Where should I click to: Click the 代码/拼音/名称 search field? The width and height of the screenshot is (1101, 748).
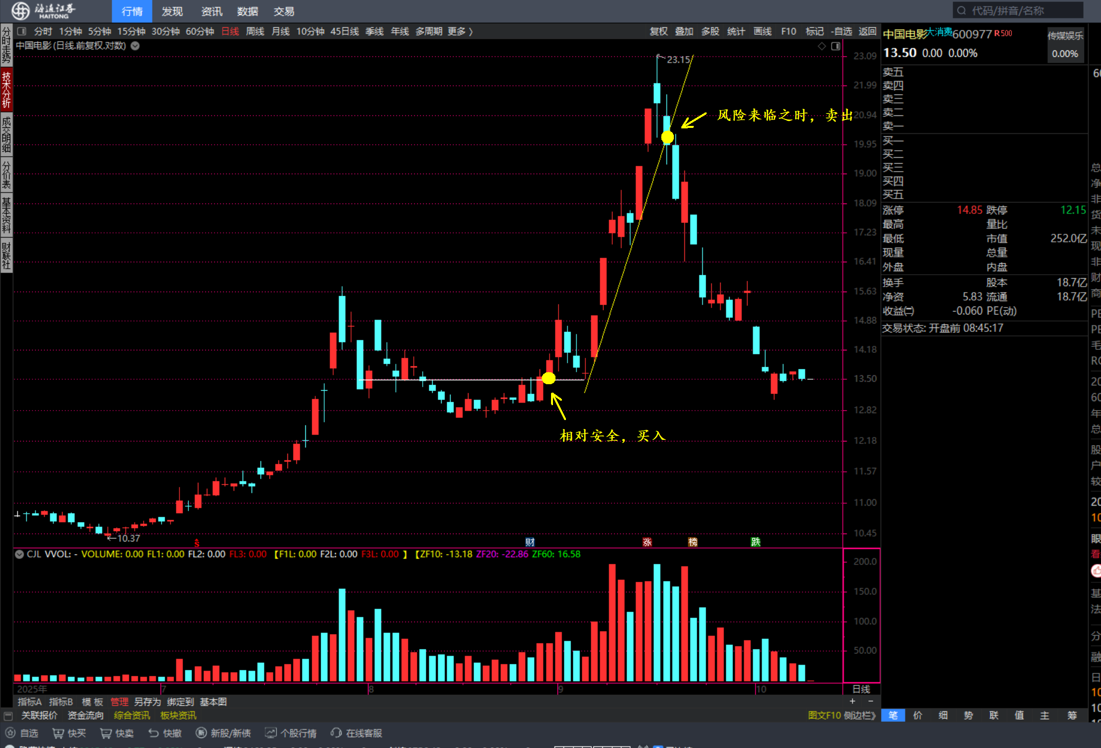[x=1017, y=11]
